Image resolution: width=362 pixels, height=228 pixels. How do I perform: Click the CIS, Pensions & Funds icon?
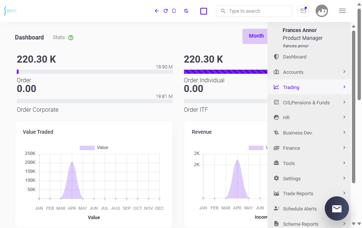(276, 102)
